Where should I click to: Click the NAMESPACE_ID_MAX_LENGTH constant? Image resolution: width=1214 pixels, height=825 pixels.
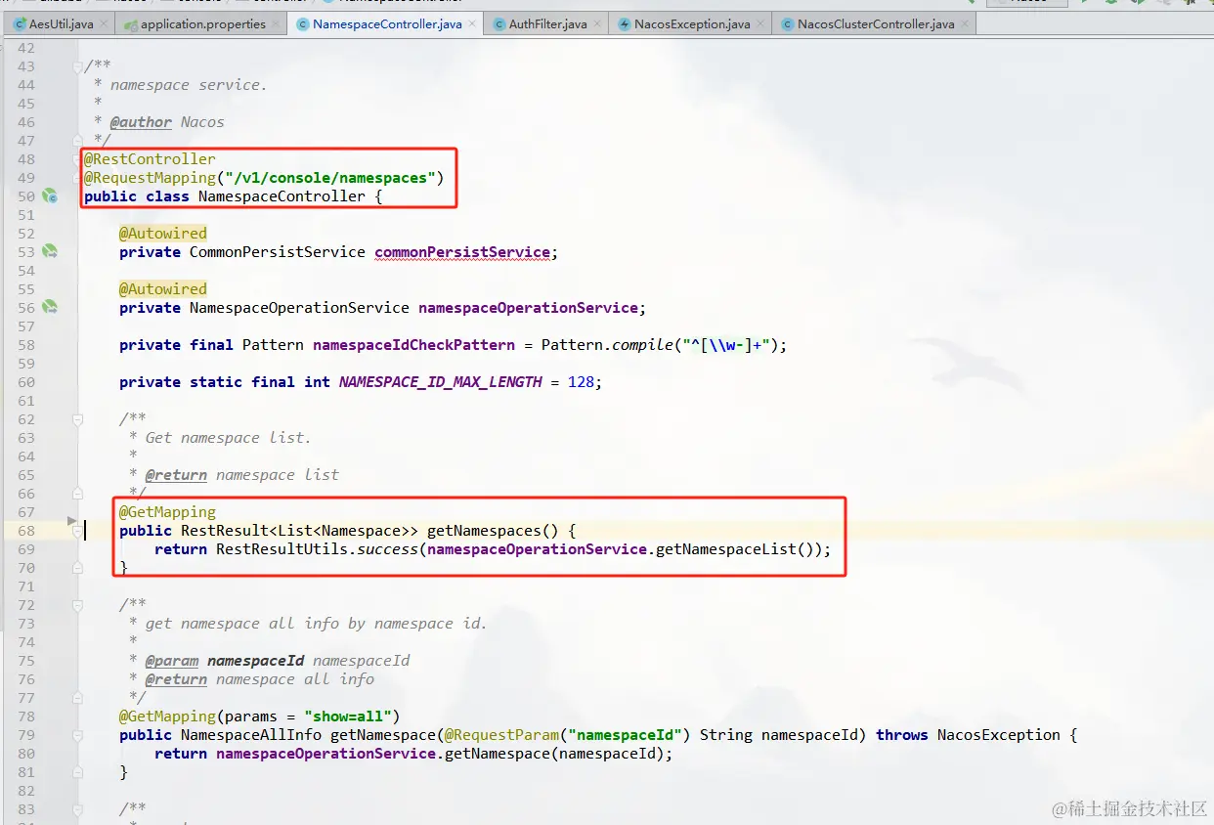(440, 382)
